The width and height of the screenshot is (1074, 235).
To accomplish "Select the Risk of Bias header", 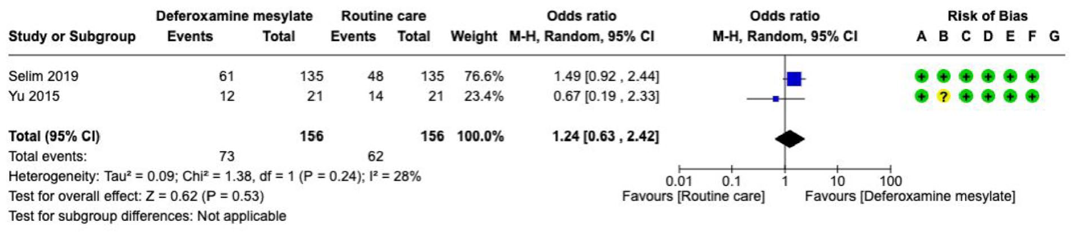I will tap(987, 16).
